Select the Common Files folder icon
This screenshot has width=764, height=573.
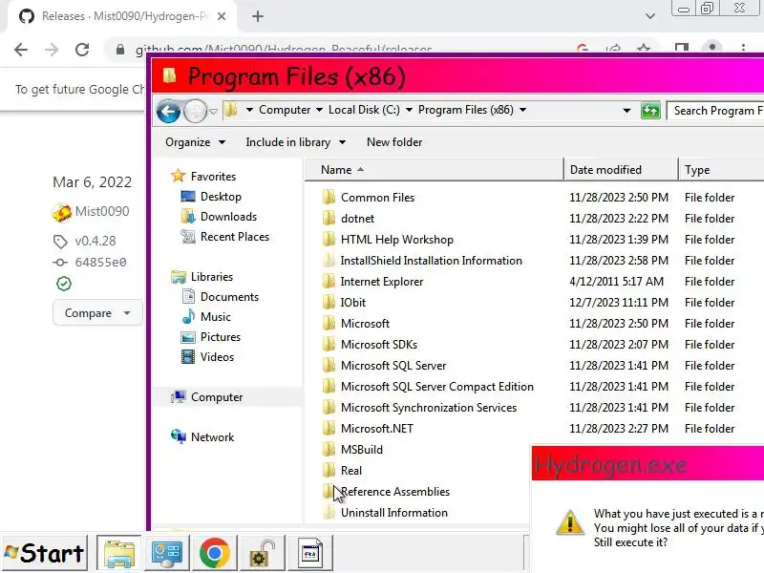(329, 198)
